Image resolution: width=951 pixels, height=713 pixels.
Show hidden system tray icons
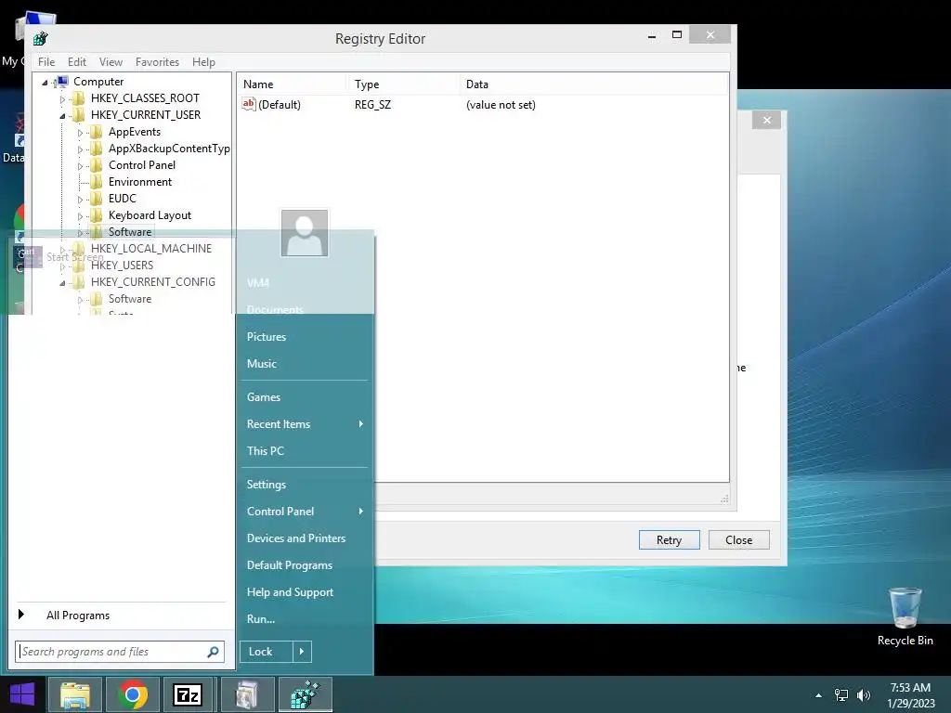819,695
